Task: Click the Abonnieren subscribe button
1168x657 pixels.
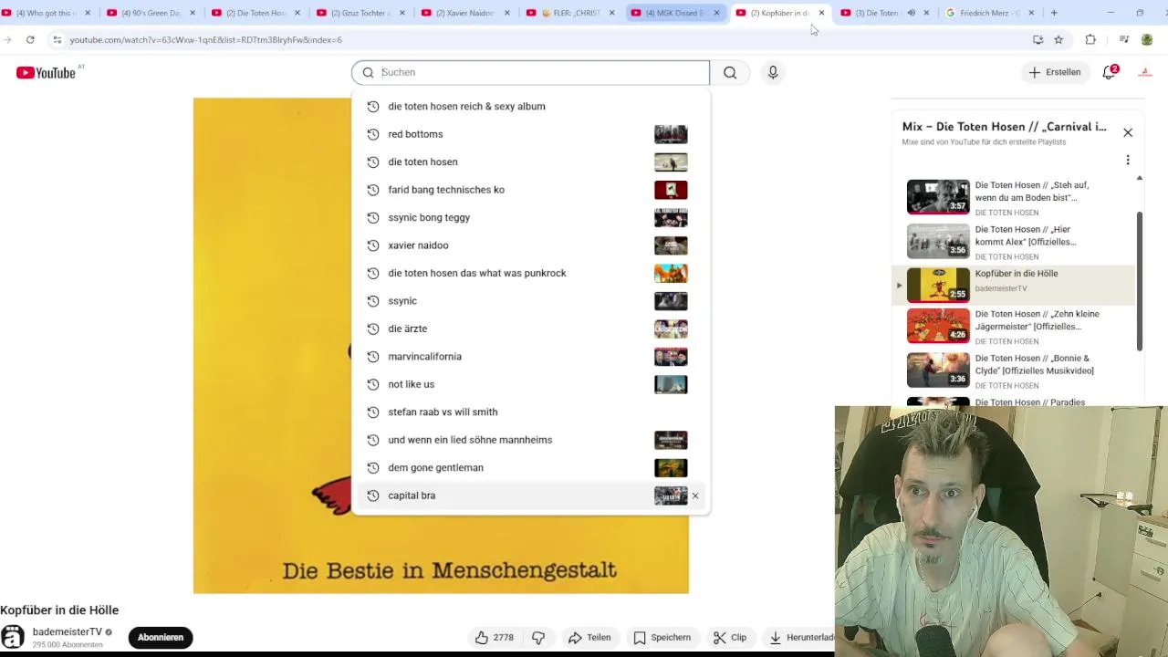Action: coord(161,637)
